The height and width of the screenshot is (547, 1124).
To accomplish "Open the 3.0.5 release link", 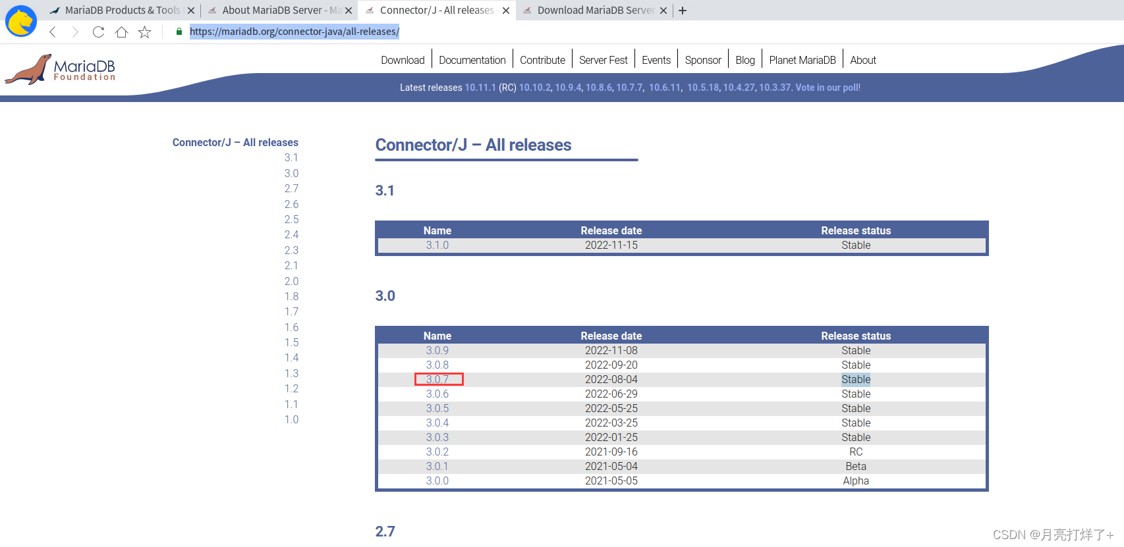I will click(437, 408).
